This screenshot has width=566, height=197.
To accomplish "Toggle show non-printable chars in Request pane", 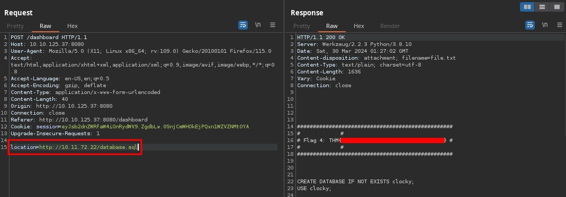I will pyautogui.click(x=258, y=25).
